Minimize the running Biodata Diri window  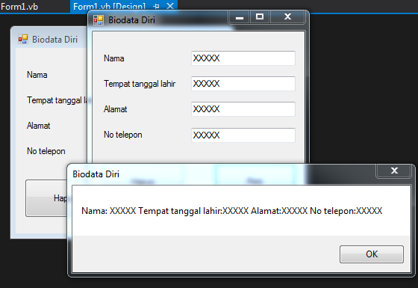tap(239, 17)
